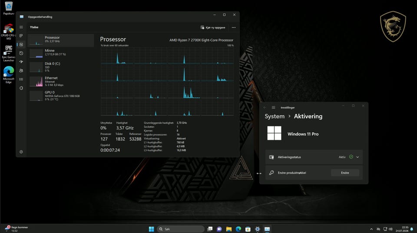Click the Grunnleggende hastighet 3,70 GHz value
The height and width of the screenshot is (233, 417).
point(182,123)
